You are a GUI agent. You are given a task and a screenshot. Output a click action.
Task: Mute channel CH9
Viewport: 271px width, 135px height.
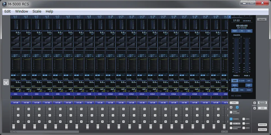coord(103,122)
